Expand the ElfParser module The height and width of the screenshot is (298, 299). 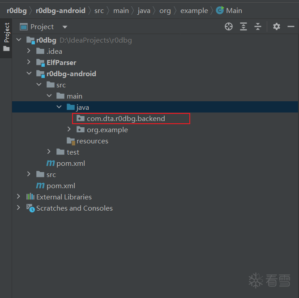point(29,62)
